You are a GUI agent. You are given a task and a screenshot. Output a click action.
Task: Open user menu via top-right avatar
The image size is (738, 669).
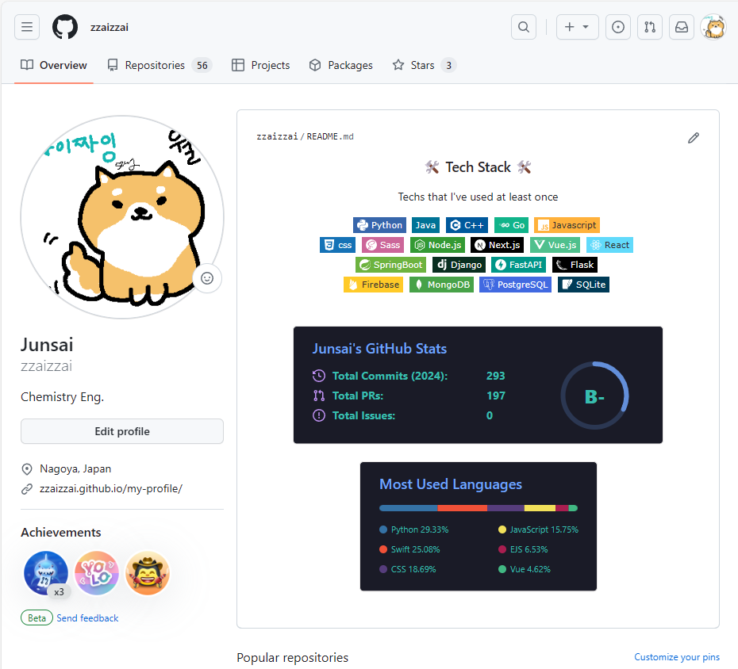click(x=713, y=27)
